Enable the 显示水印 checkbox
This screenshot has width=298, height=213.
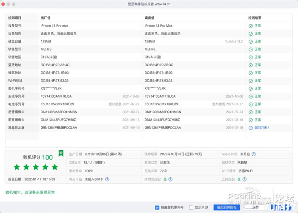click(191, 207)
